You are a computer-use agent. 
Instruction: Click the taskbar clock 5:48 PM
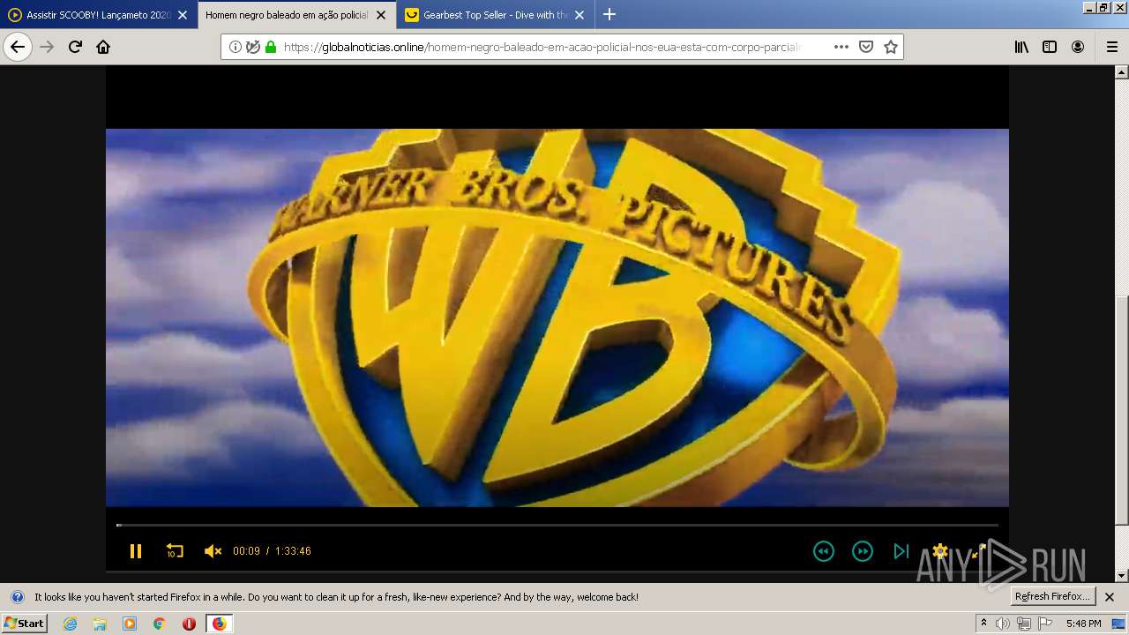(x=1083, y=624)
